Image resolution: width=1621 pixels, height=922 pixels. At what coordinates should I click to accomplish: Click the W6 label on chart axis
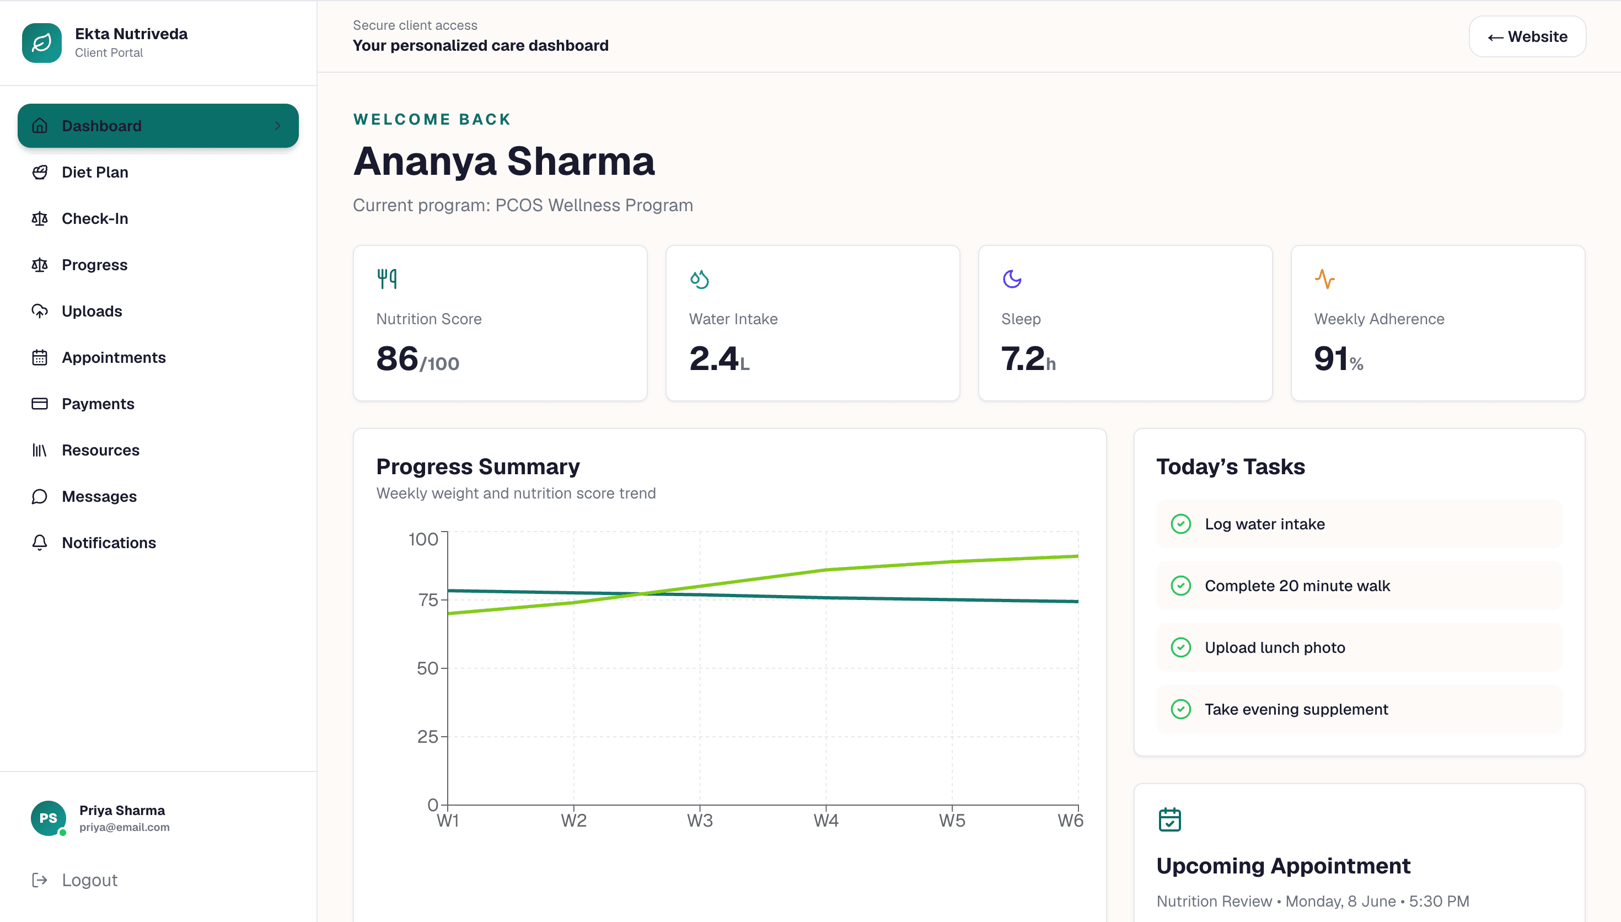point(1070,821)
